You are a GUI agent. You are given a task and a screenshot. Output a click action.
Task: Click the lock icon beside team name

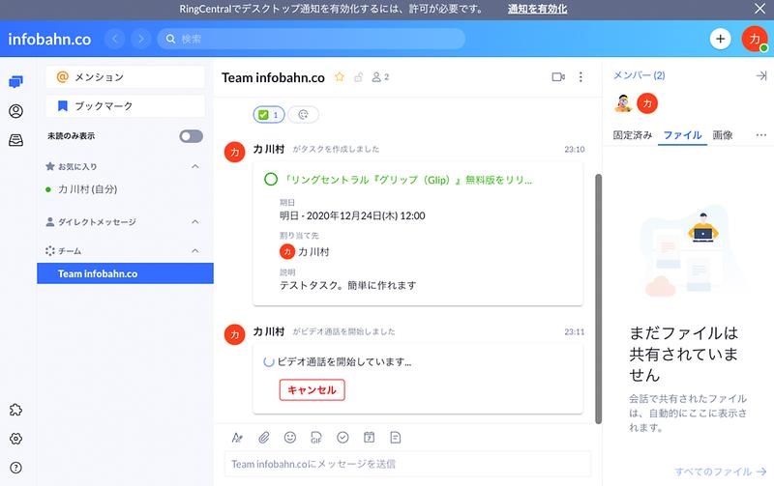pyautogui.click(x=359, y=77)
